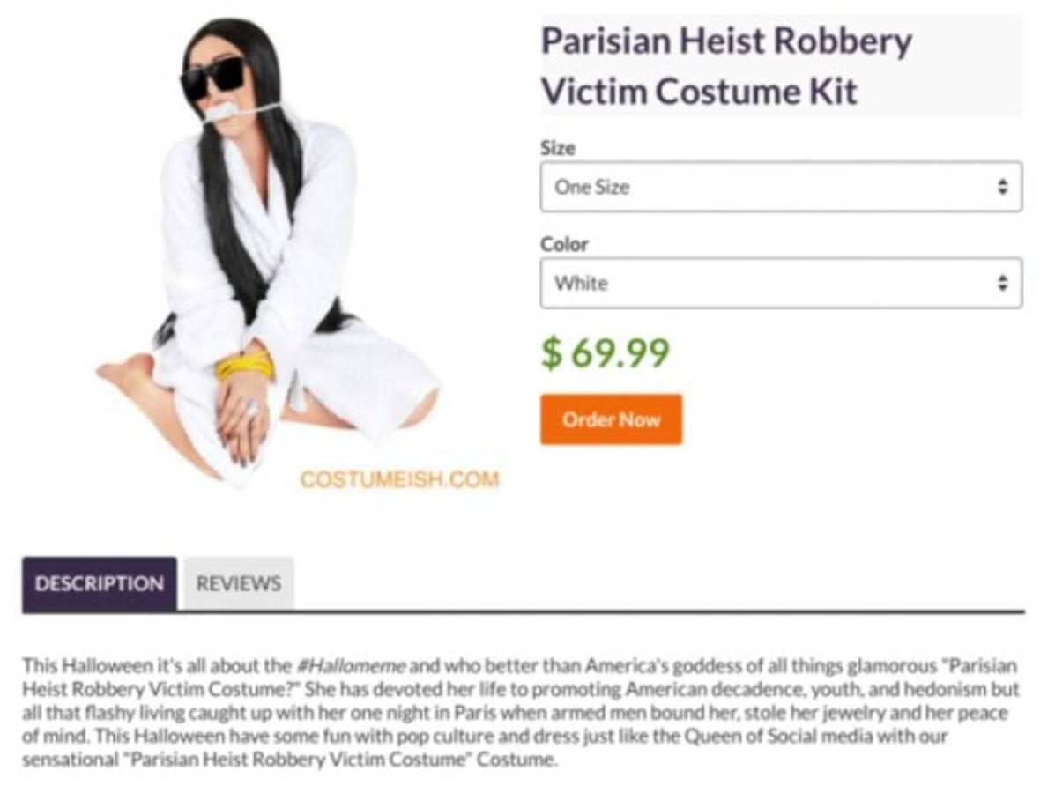Click the product title heading
The width and height of the screenshot is (1055, 793).
[726, 65]
